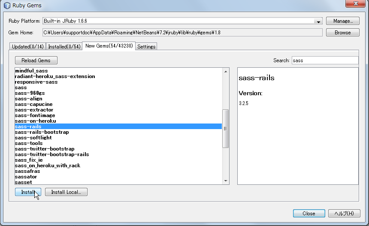Switch to the Updated(0/14) tab

click(x=28, y=47)
